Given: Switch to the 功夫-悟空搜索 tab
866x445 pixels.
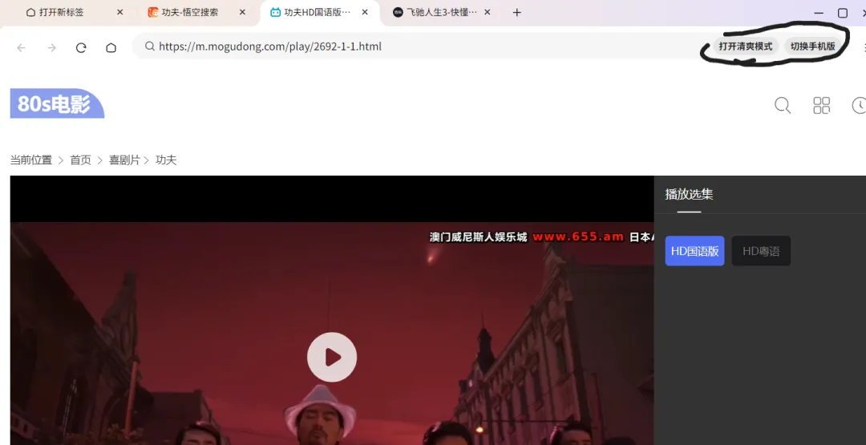Looking at the screenshot, I should (x=190, y=12).
